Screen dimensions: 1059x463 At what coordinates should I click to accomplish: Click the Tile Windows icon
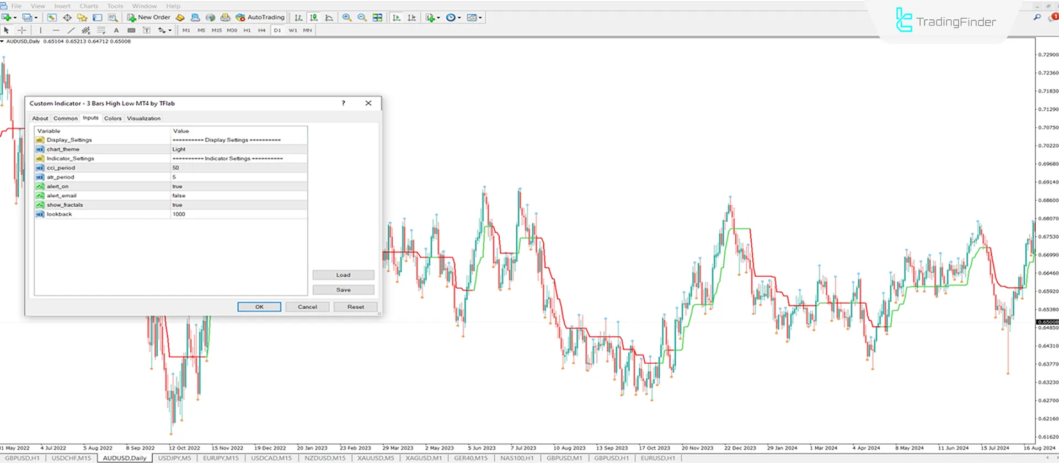tap(378, 18)
